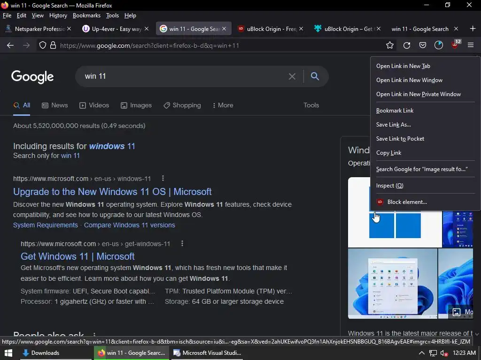481x360 pixels.
Task: Close the Up-4ever tab
Action: 147,29
